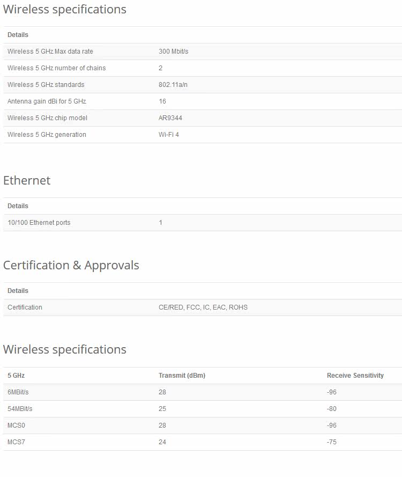Select the MCS0 row label
The width and height of the screenshot is (402, 477).
click(16, 425)
